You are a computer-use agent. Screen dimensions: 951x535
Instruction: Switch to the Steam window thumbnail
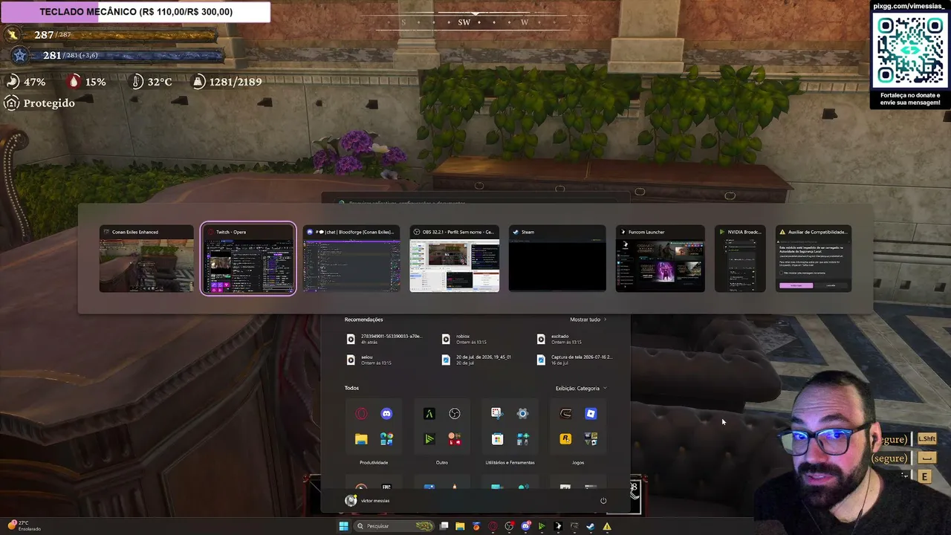point(557,259)
